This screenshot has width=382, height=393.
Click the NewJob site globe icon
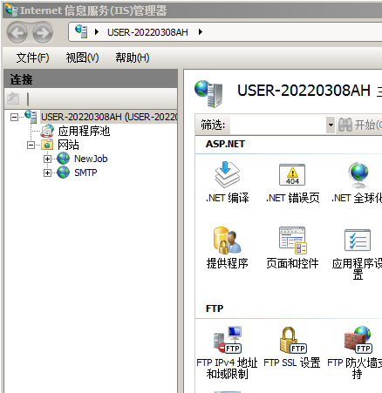[63, 159]
